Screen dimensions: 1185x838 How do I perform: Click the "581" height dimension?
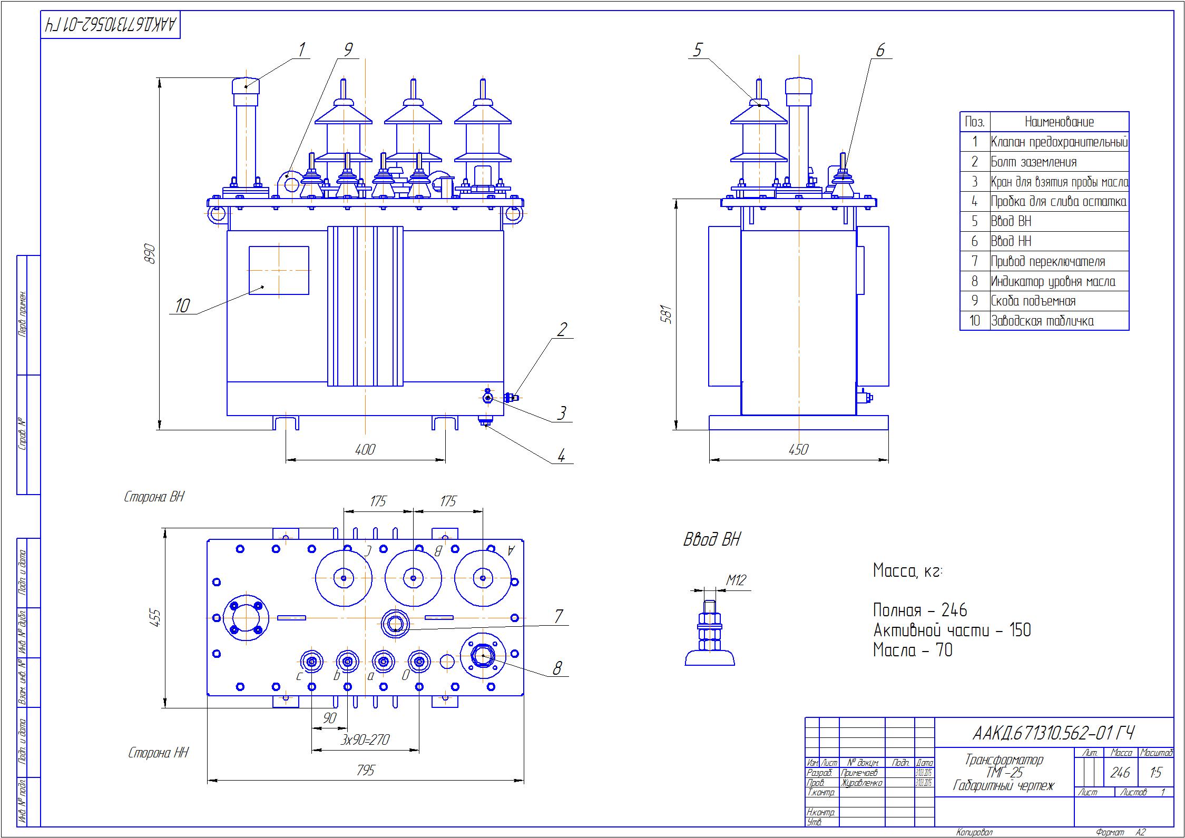pos(667,314)
